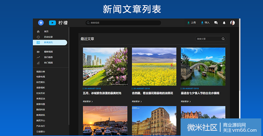Open 热门视频 in the sidebar
The image size is (263, 136).
coord(48,63)
